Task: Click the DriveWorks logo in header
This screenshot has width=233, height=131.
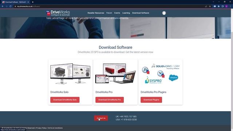Action: (x=58, y=13)
